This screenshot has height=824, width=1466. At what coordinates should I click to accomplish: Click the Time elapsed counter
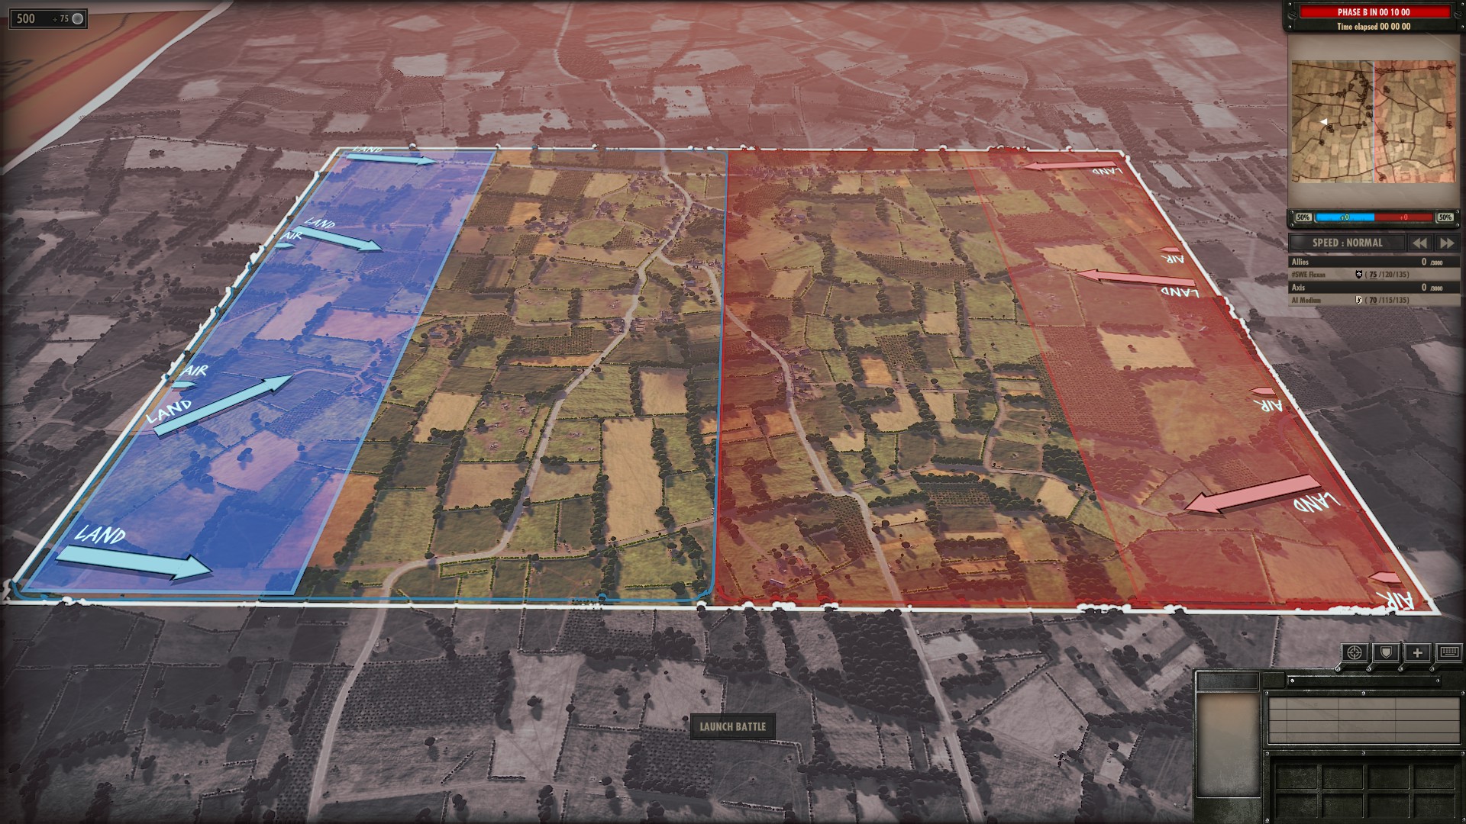click(1374, 27)
